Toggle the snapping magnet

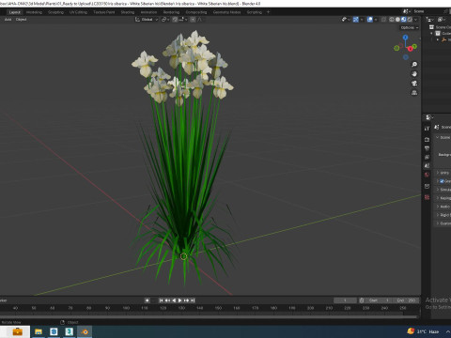(x=175, y=20)
